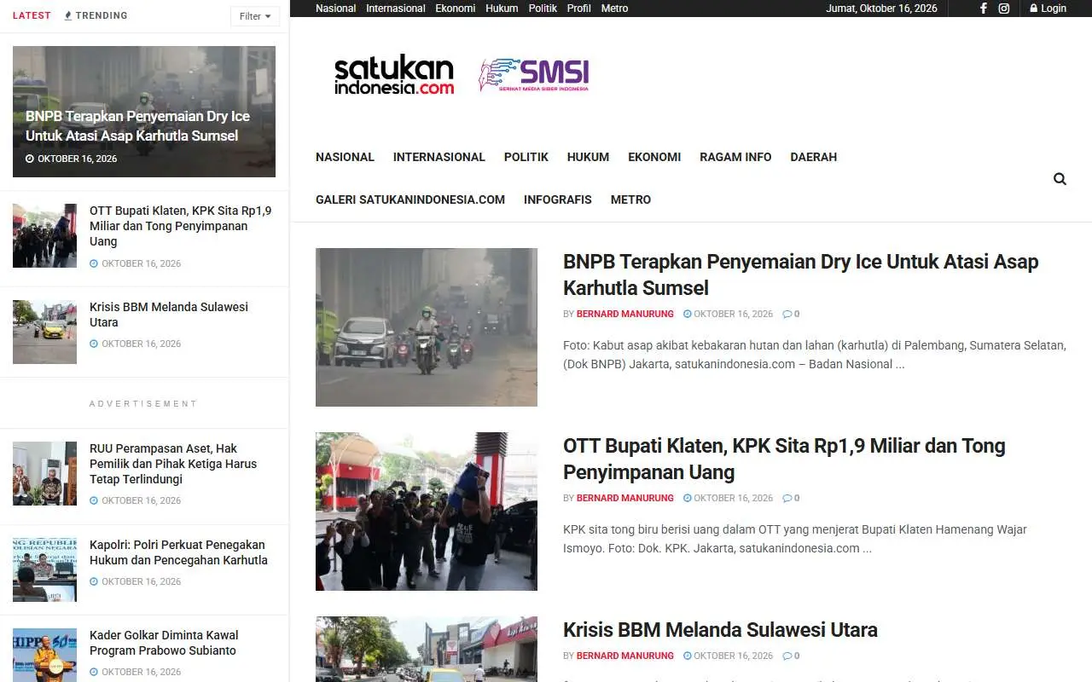Viewport: 1092px width, 682px height.
Task: Click the satukanindonesia.com logo
Action: (x=394, y=75)
